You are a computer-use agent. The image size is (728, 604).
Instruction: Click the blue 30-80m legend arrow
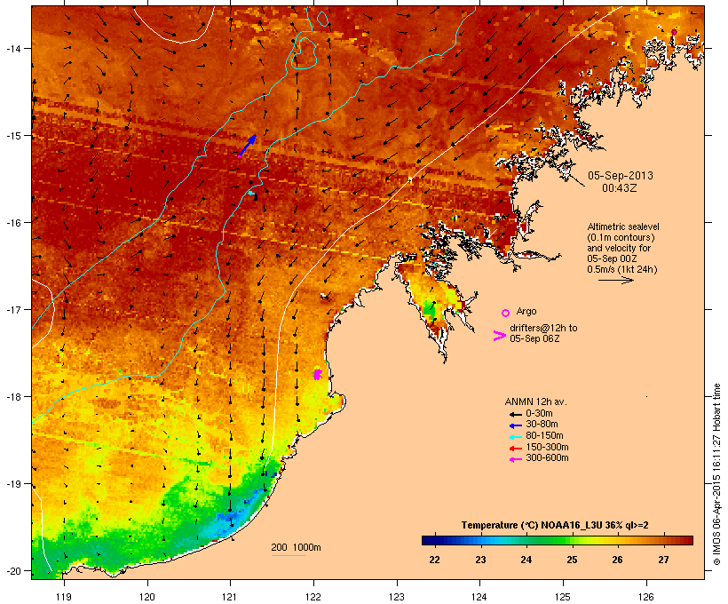(x=515, y=425)
